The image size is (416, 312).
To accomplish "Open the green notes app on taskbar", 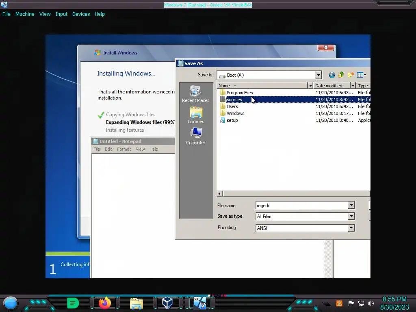I will tap(73, 303).
